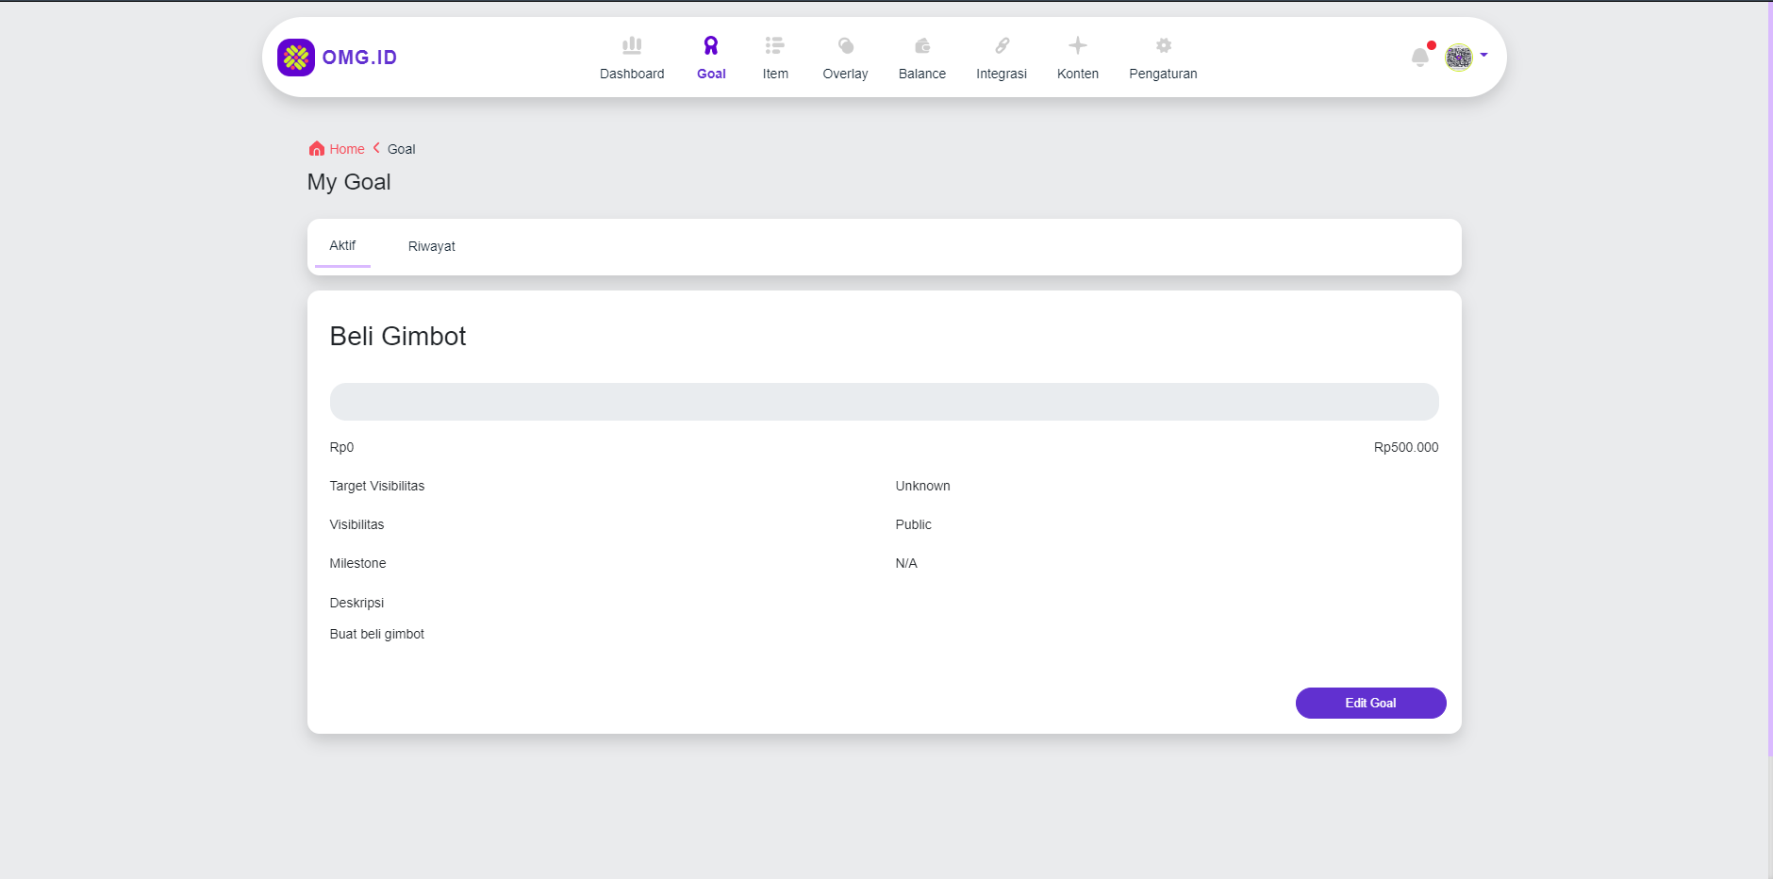Open the user avatar menu

(x=1458, y=58)
